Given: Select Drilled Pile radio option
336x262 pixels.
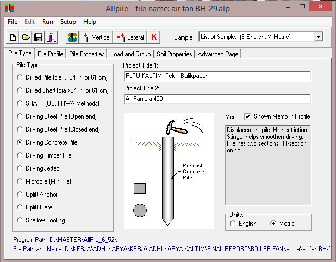Looking at the screenshot, I should tap(63, 77).
